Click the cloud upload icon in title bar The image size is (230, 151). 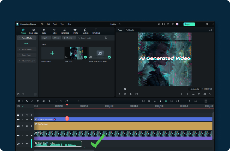pos(168,24)
